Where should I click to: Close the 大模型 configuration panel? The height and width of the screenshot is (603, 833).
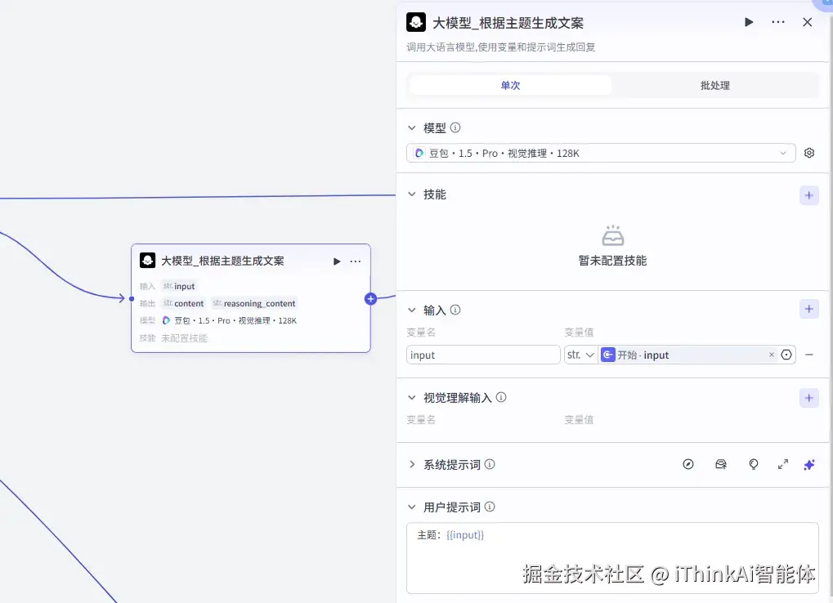point(807,22)
